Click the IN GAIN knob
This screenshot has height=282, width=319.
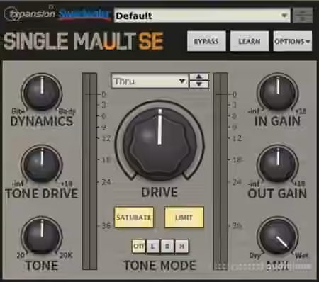(x=278, y=93)
